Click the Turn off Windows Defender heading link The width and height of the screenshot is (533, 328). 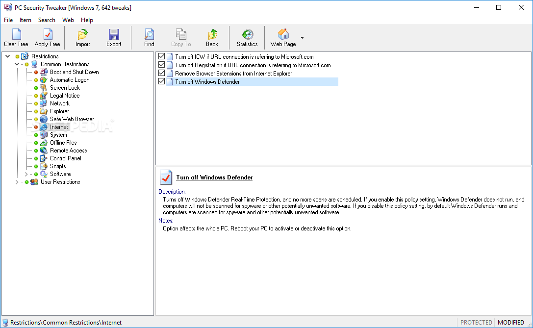pos(214,177)
